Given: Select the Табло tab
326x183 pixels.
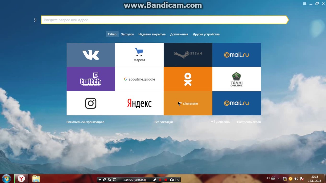Looking at the screenshot, I should [112, 34].
